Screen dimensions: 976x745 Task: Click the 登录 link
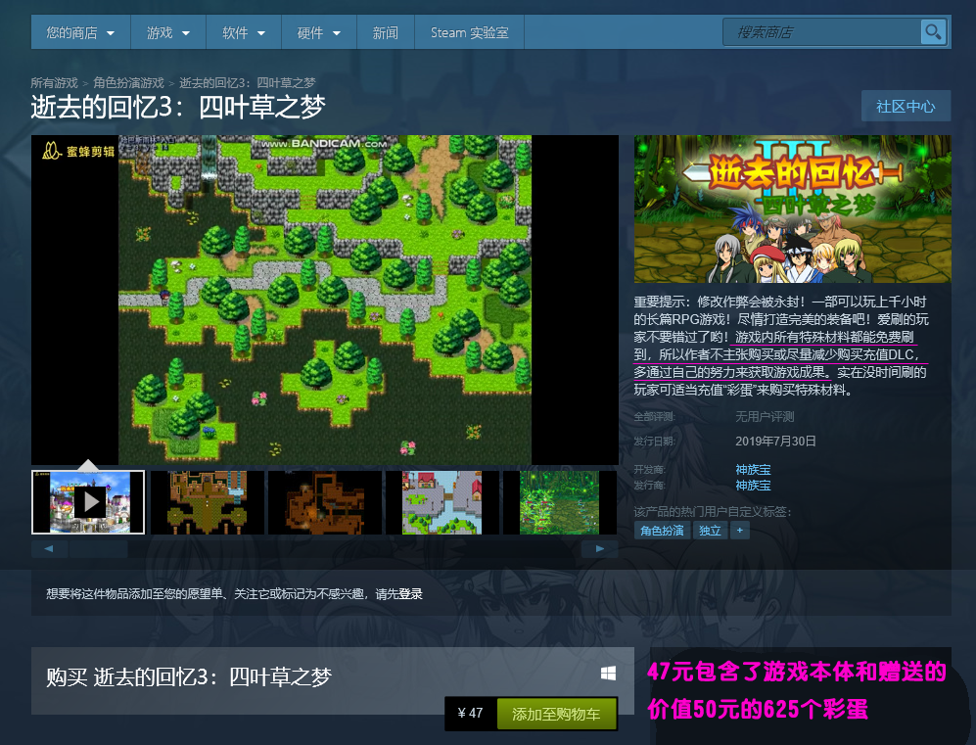pyautogui.click(x=411, y=594)
